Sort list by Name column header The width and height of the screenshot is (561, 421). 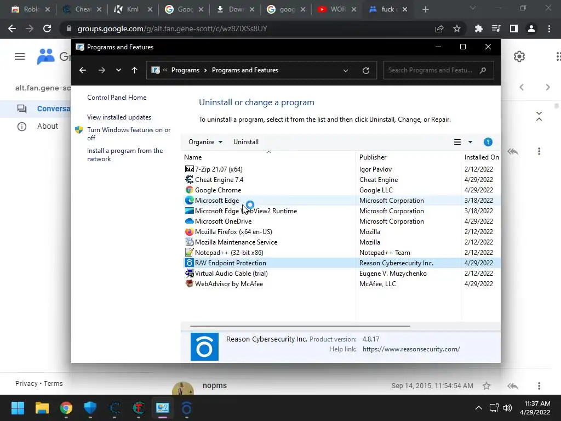[x=268, y=157]
